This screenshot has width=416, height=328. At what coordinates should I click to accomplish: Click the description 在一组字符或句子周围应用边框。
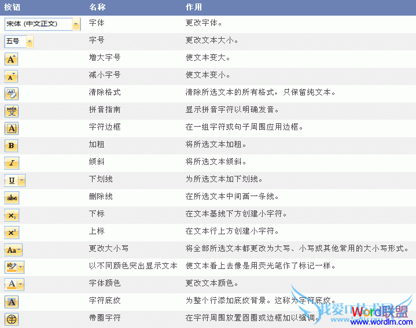coord(244,127)
